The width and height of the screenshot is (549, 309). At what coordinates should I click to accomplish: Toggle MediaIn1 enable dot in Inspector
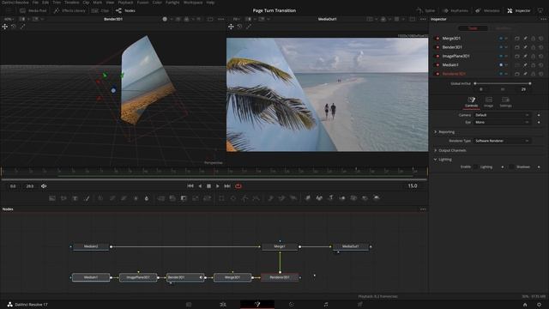point(437,65)
